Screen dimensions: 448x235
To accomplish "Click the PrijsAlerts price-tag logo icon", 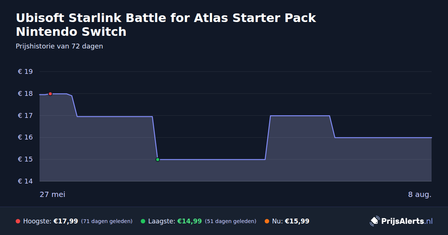I will pyautogui.click(x=374, y=221).
